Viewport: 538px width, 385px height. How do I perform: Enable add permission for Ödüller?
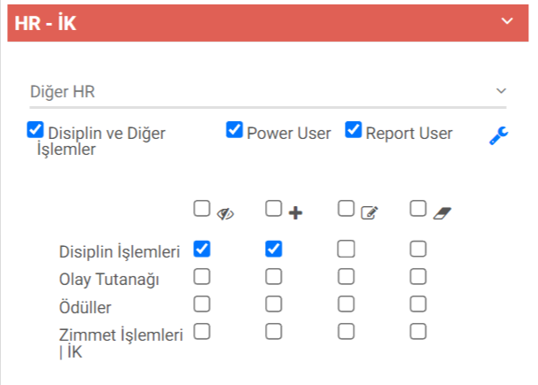(273, 304)
